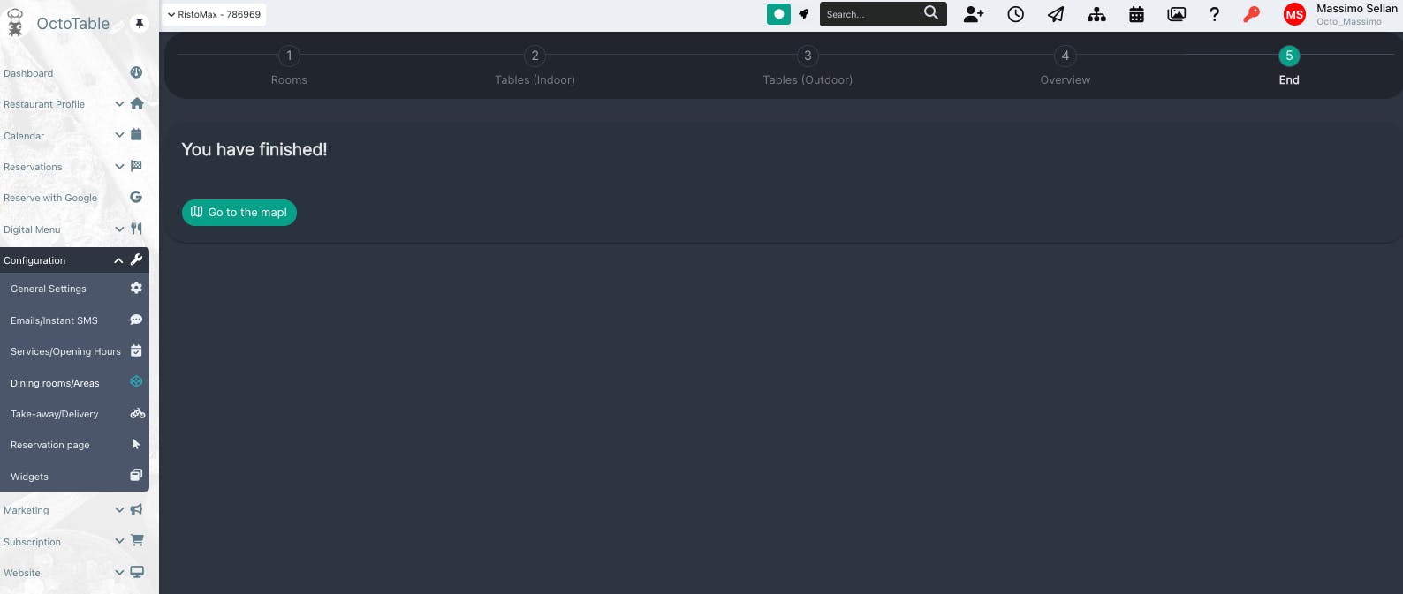Image resolution: width=1403 pixels, height=594 pixels.
Task: Open the RistoMax - 786969 restaurant dropdown
Action: [x=215, y=14]
